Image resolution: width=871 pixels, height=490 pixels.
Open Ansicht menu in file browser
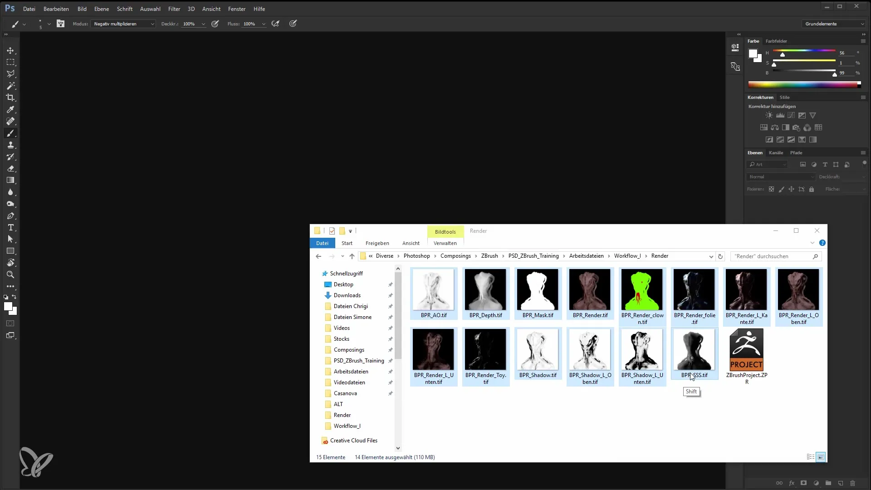coord(411,243)
